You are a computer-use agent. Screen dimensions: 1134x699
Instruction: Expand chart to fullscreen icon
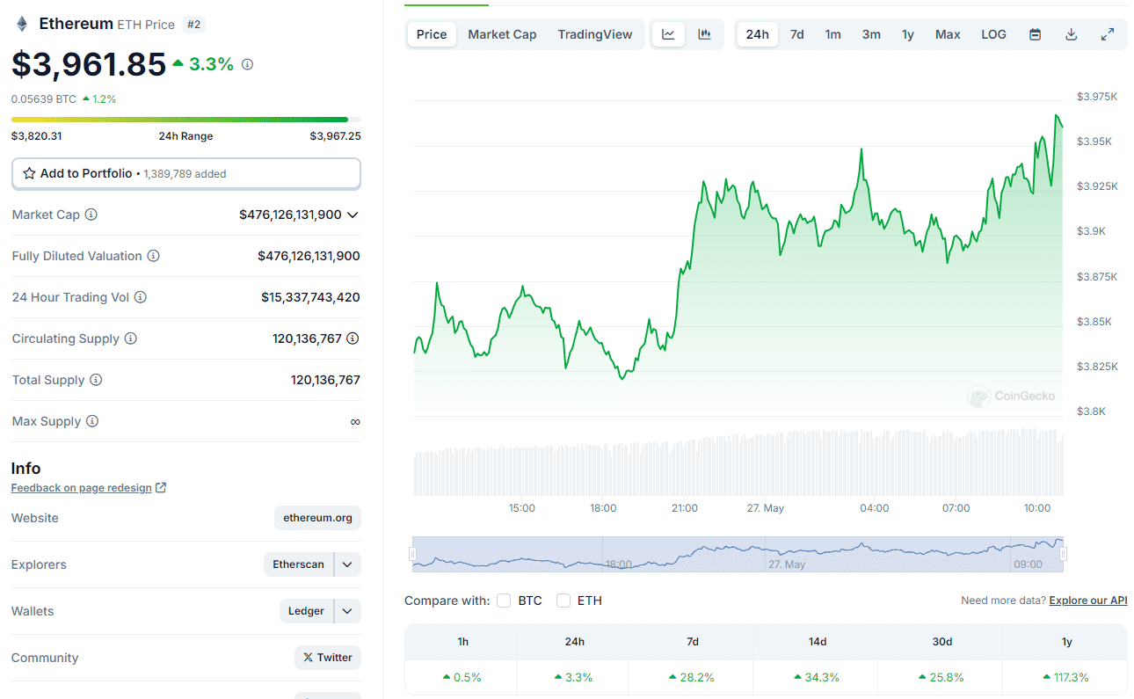point(1108,34)
